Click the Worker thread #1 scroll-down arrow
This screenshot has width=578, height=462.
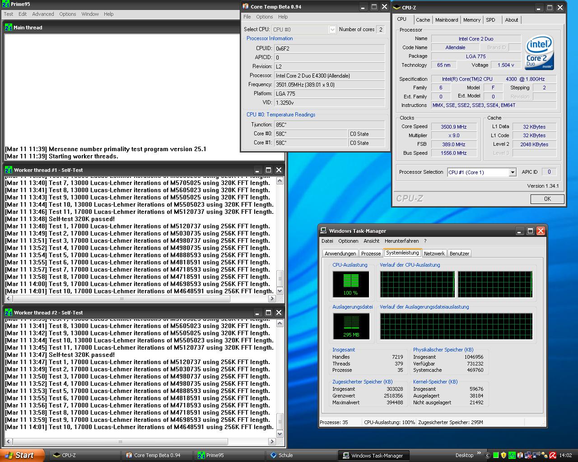[280, 291]
